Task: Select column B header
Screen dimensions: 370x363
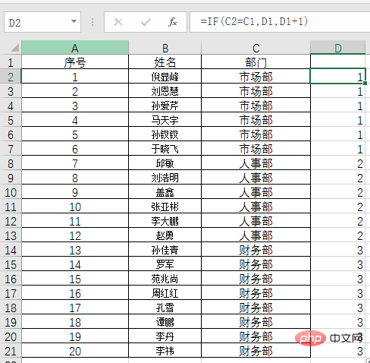Action: pyautogui.click(x=165, y=47)
